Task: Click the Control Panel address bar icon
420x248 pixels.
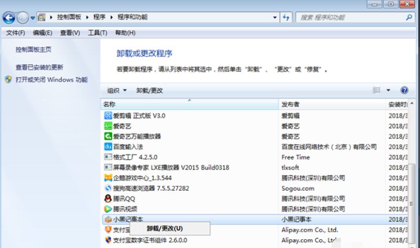Action: click(x=42, y=18)
